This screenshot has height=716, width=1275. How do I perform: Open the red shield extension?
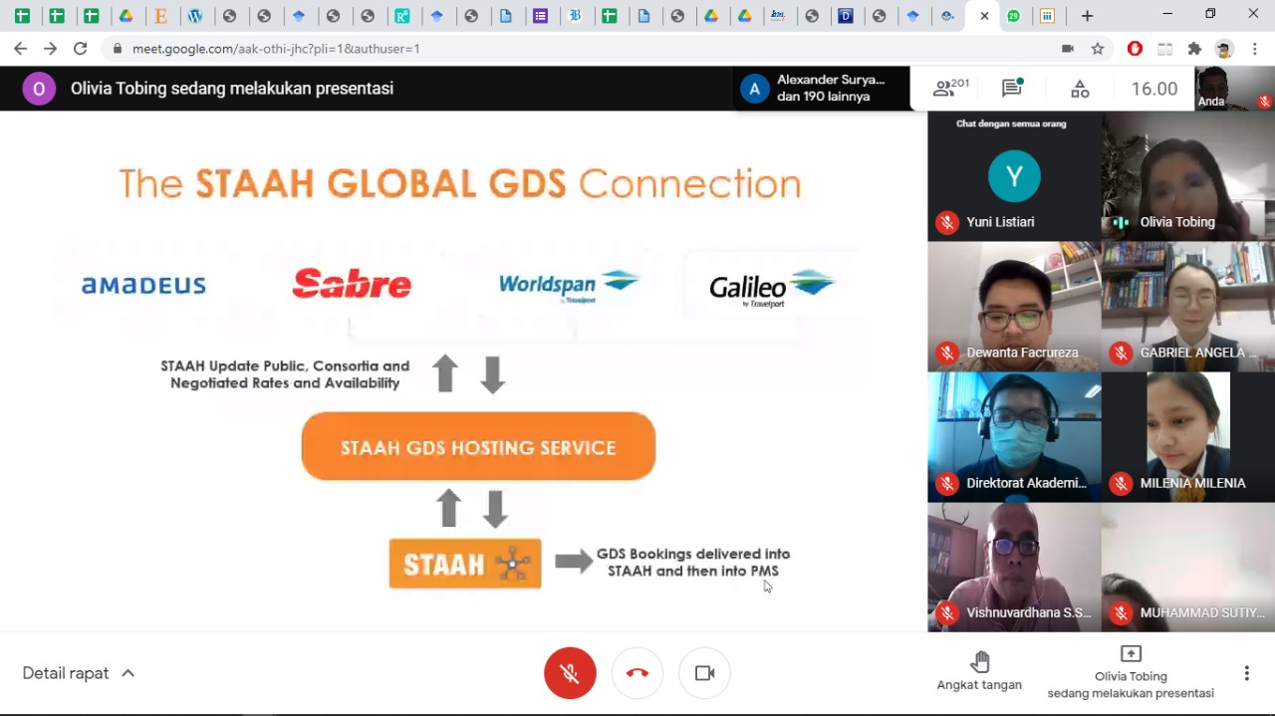[1135, 48]
